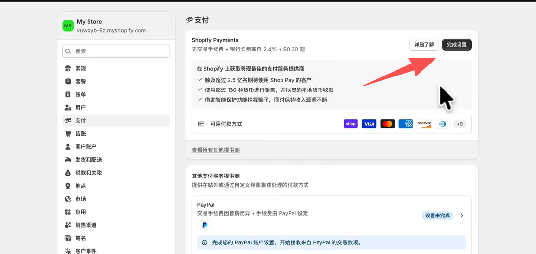Click the 其他支付服务提供商 heading
This screenshot has height=254, width=536.
[216, 177]
